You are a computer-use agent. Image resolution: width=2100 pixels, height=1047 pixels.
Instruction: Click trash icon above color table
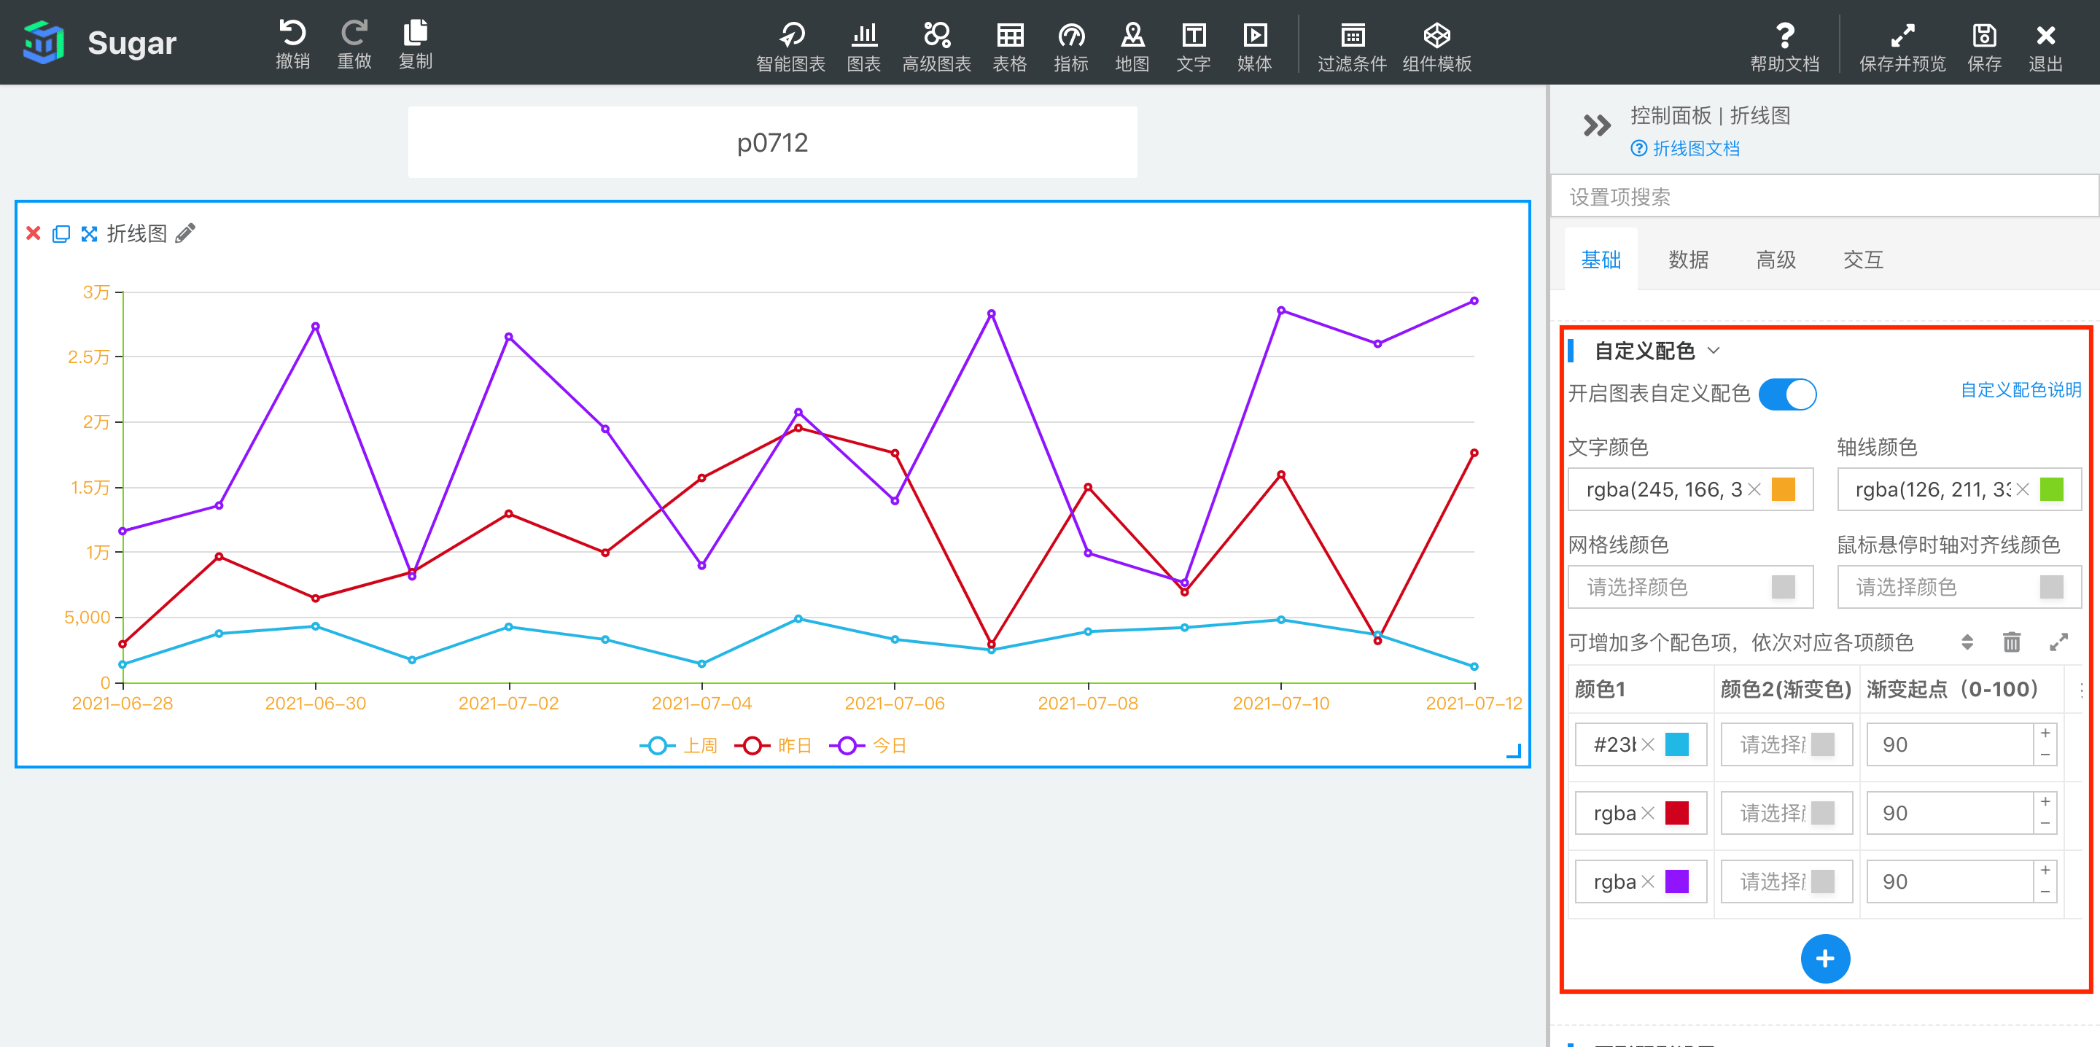pyautogui.click(x=2011, y=642)
